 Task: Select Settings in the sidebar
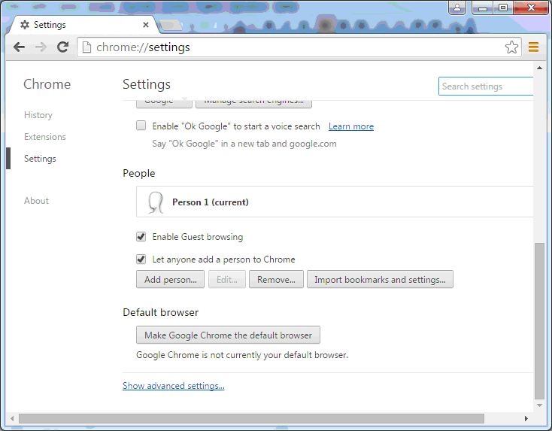click(40, 159)
